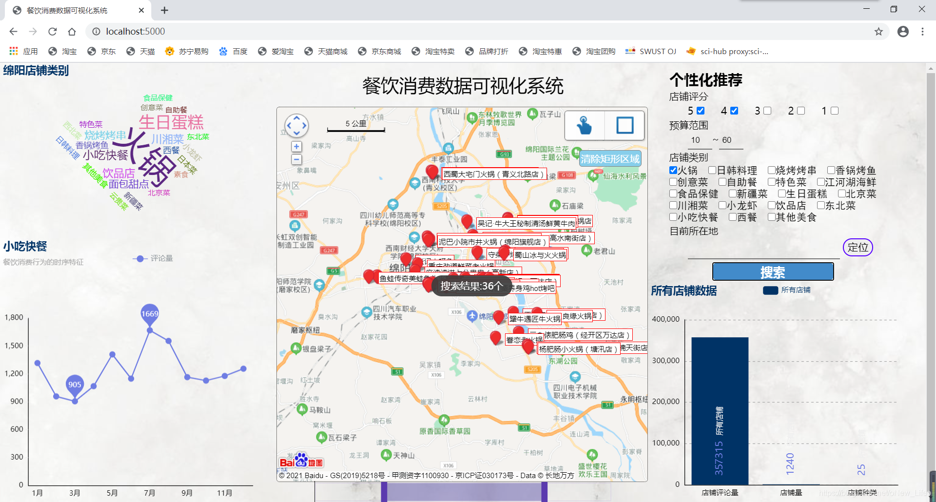Open 京东商城 bookmark
The height and width of the screenshot is (502, 936).
379,51
